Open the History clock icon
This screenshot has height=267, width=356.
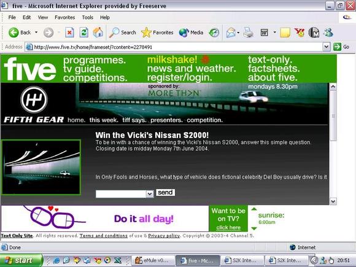[214, 33]
